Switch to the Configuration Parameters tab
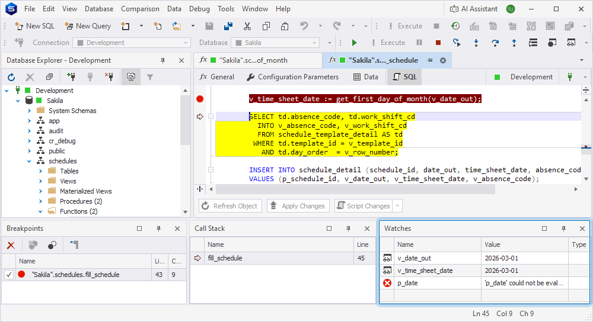This screenshot has height=322, width=593. click(292, 77)
